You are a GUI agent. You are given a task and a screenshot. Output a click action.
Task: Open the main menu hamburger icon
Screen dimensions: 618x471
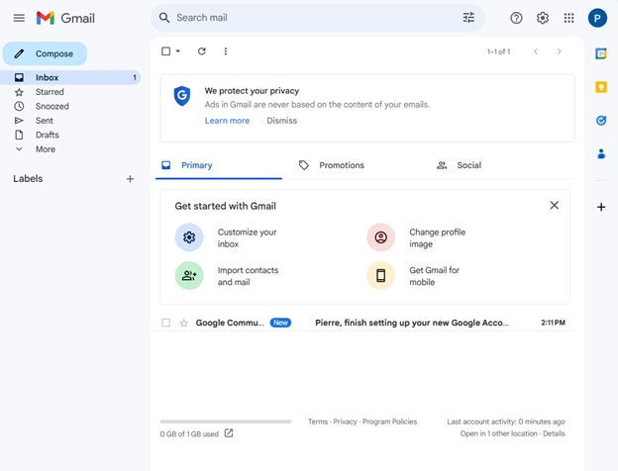point(19,18)
